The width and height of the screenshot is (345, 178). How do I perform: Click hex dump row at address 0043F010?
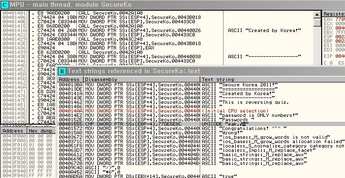(x=28, y=145)
